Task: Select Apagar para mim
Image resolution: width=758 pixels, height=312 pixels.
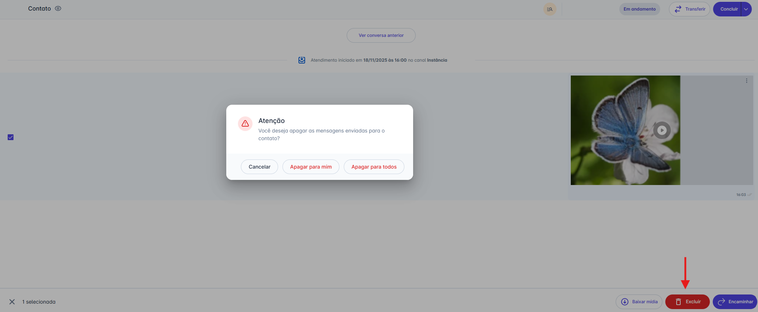Action: (x=311, y=167)
